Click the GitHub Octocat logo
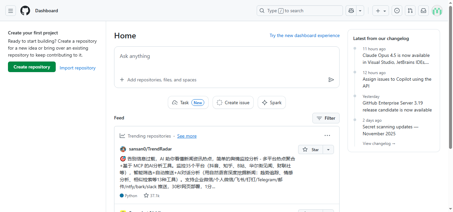Viewport: 453px width, 212px height. (25, 11)
